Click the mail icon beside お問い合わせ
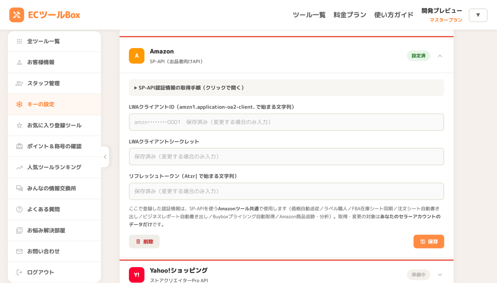Screen dimensions: 497x283 (x=19, y=251)
